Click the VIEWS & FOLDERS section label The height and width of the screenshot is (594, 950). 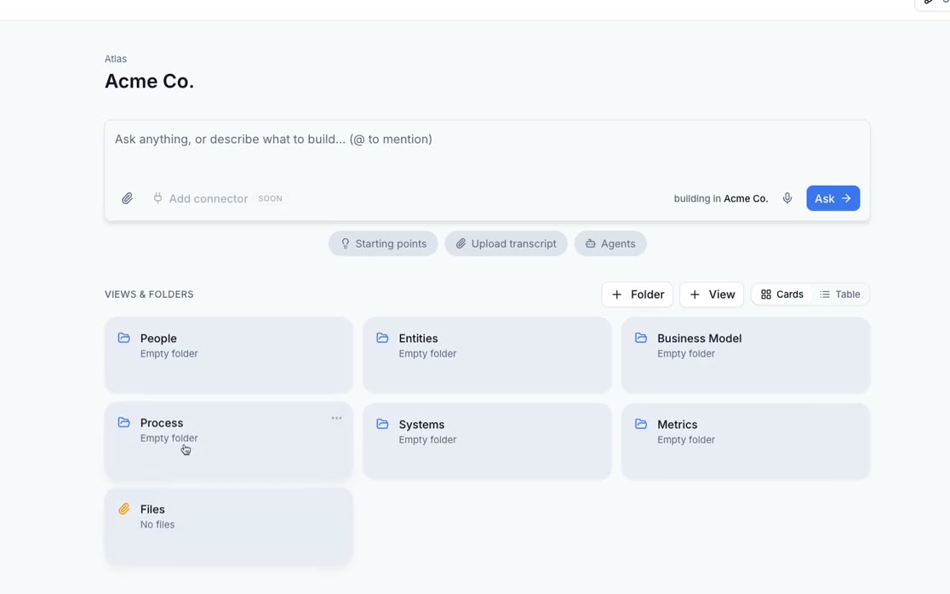coord(149,294)
